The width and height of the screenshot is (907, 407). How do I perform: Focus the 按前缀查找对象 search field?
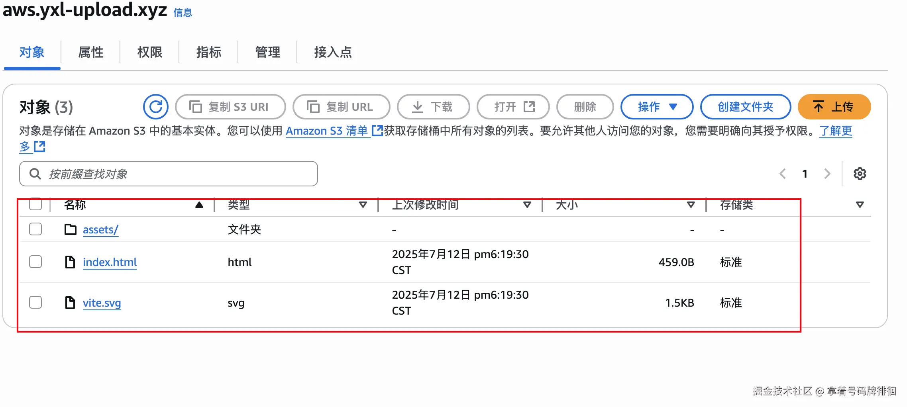pos(169,174)
